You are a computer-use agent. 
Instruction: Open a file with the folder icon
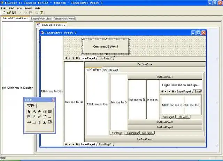tap(9, 13)
